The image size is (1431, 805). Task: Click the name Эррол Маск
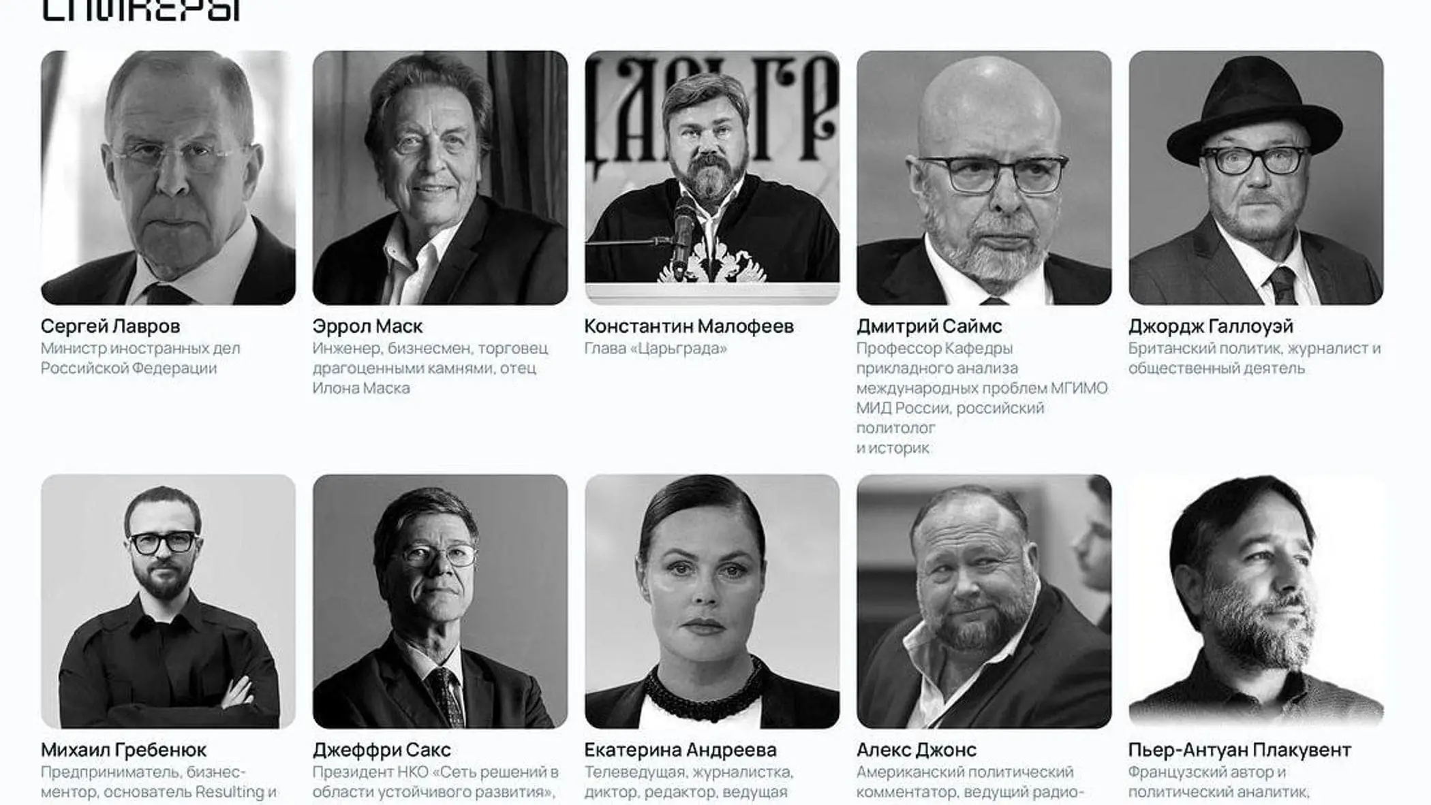368,326
